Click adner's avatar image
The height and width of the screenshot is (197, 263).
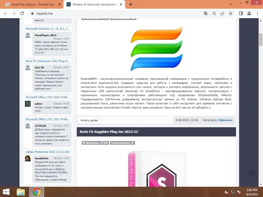[28, 104]
